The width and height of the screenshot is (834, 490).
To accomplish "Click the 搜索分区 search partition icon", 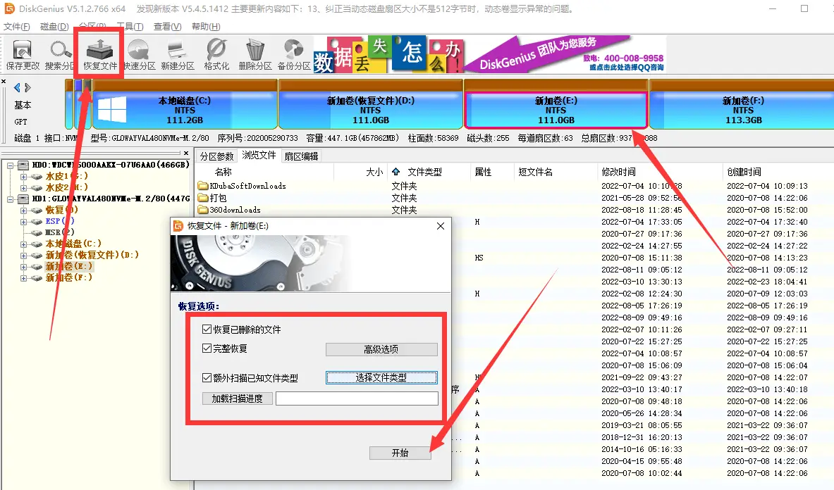I will [x=61, y=51].
